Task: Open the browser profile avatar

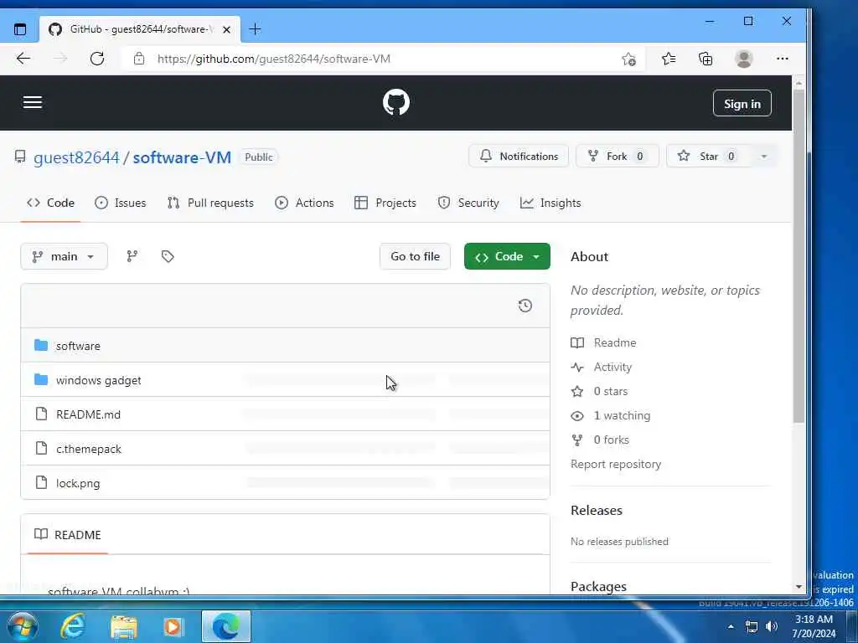Action: coord(744,59)
